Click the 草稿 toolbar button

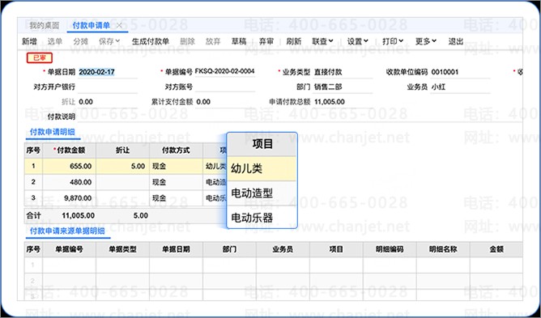point(239,41)
